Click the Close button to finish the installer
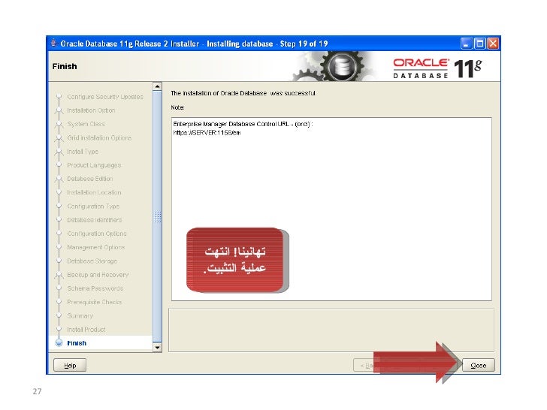547x410 pixels. [x=479, y=365]
